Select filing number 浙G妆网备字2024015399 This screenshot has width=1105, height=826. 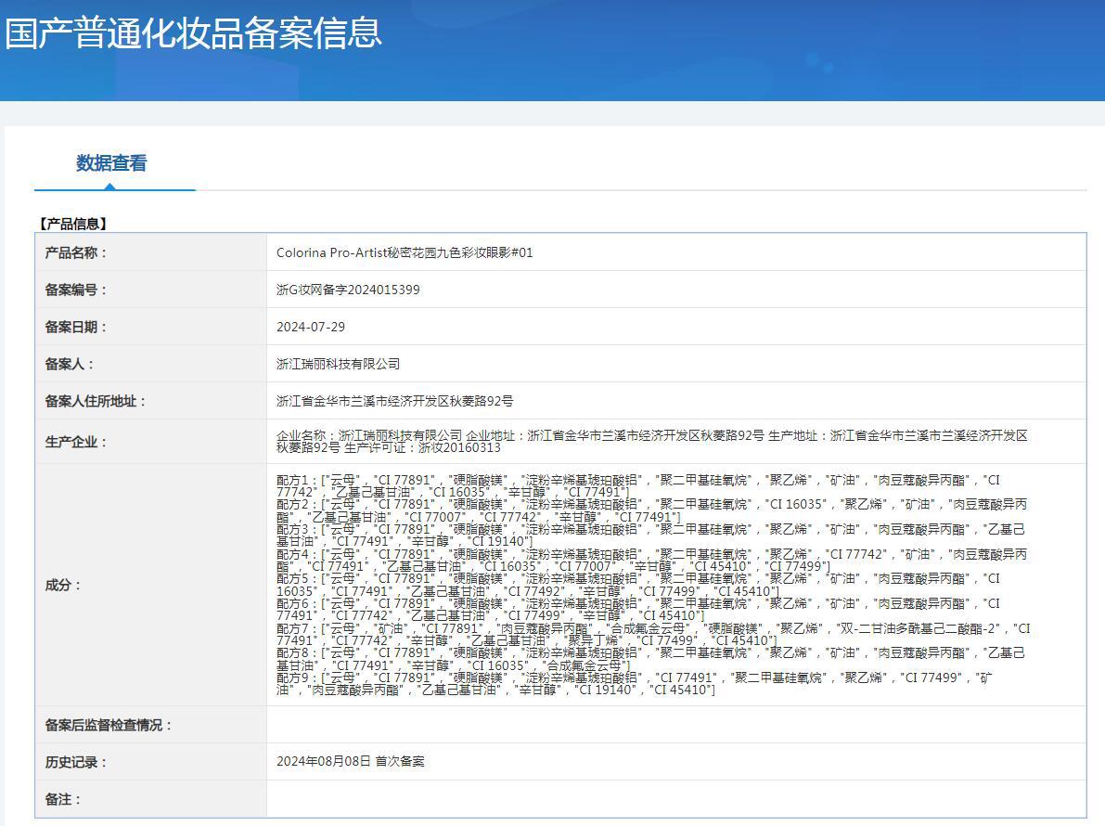348,290
